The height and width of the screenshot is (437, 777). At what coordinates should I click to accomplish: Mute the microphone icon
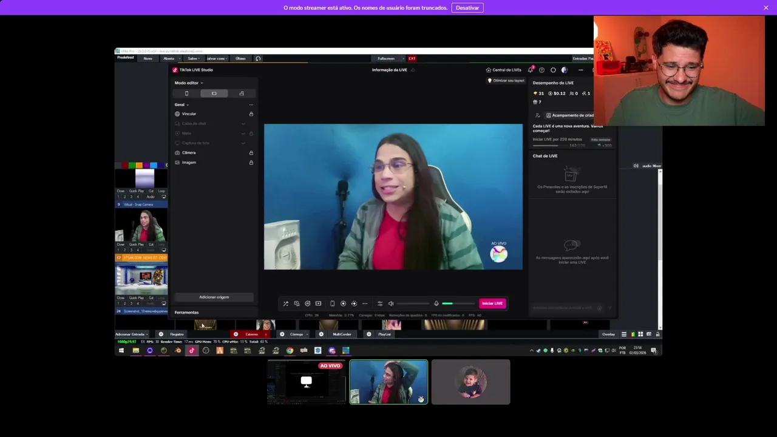[x=436, y=303]
